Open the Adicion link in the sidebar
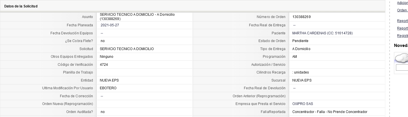The height and width of the screenshot is (117, 408). (402, 3)
